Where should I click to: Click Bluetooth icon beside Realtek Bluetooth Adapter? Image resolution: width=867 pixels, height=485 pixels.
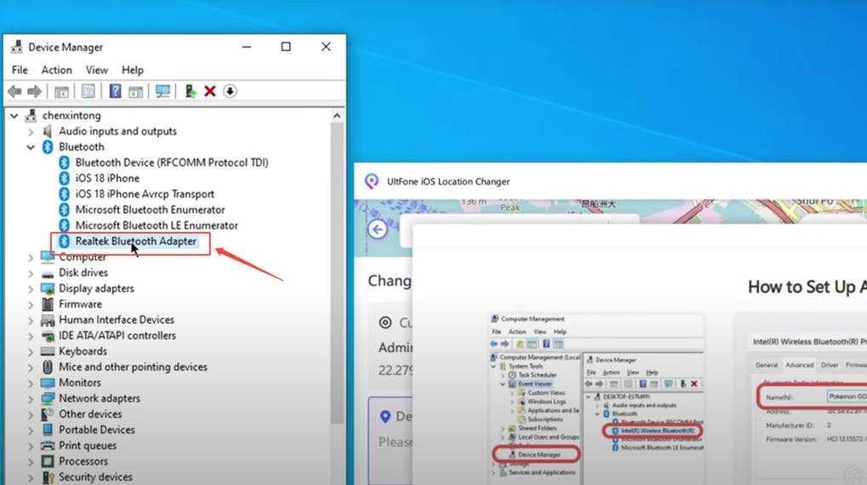pyautogui.click(x=64, y=241)
